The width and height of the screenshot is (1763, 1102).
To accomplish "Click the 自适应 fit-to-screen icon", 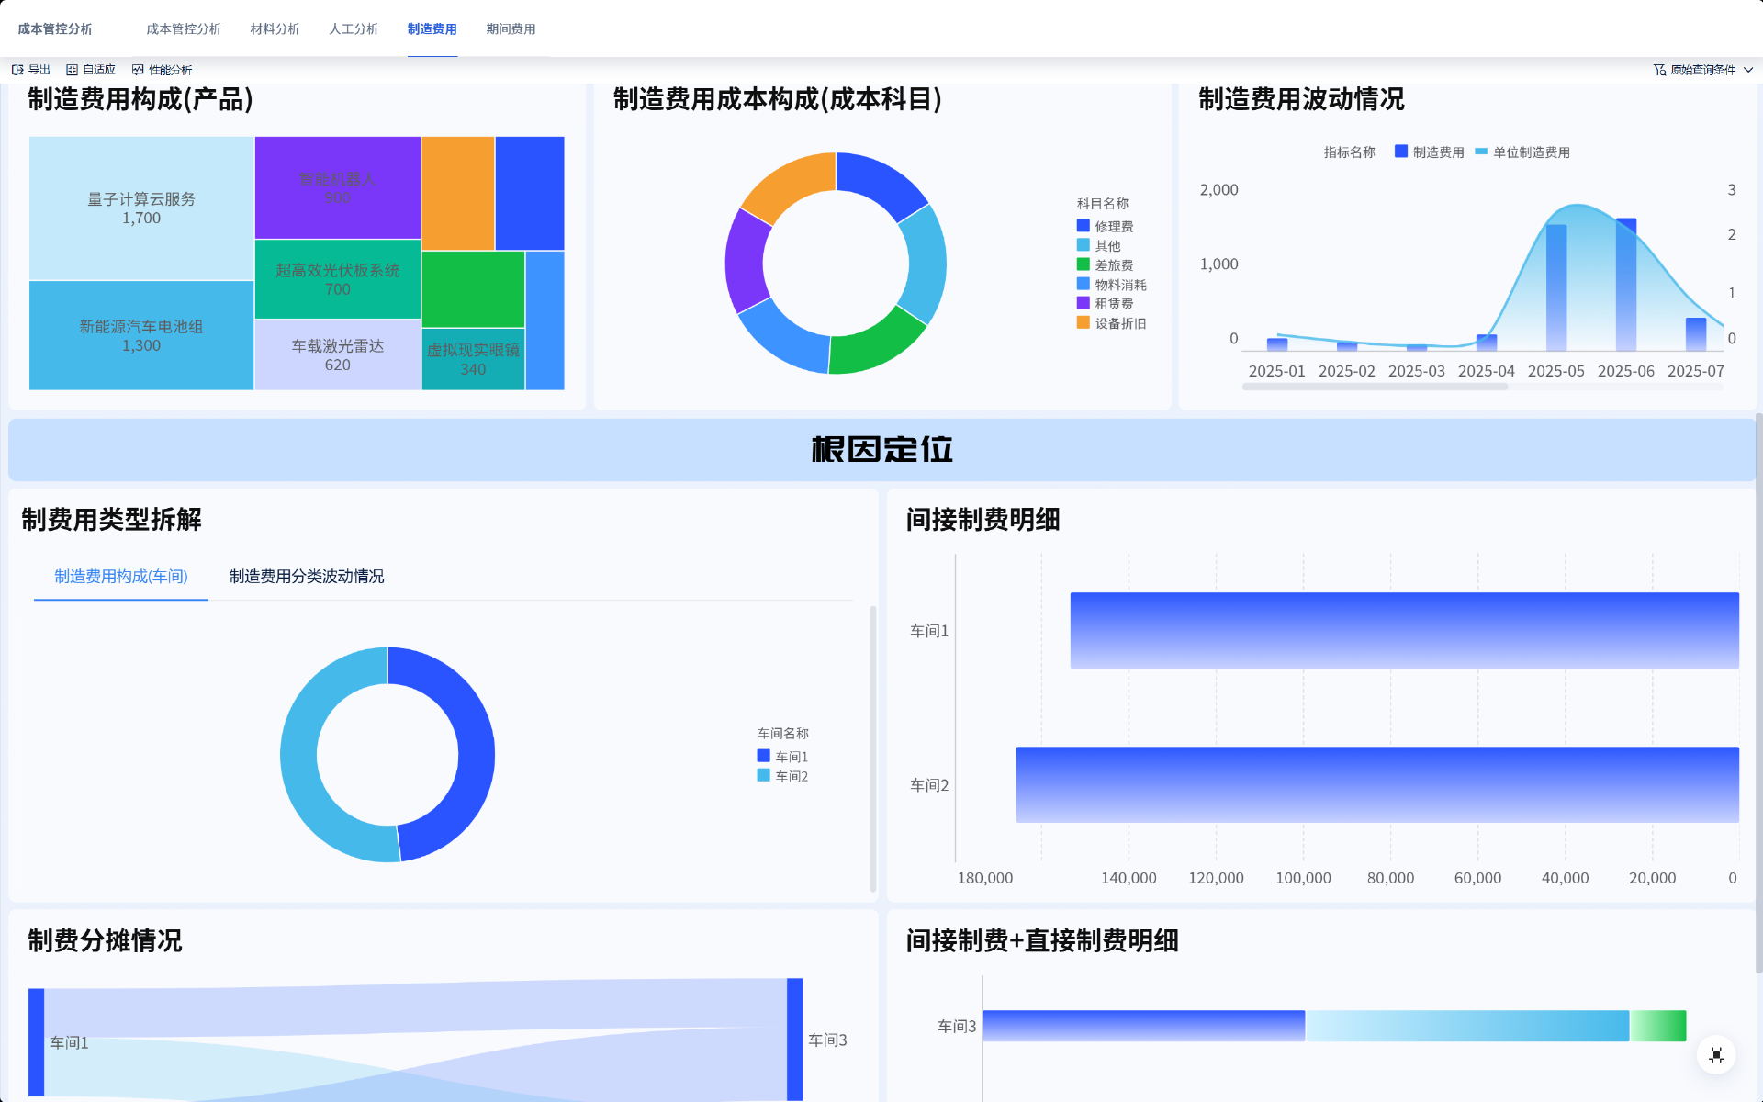I will click(72, 70).
